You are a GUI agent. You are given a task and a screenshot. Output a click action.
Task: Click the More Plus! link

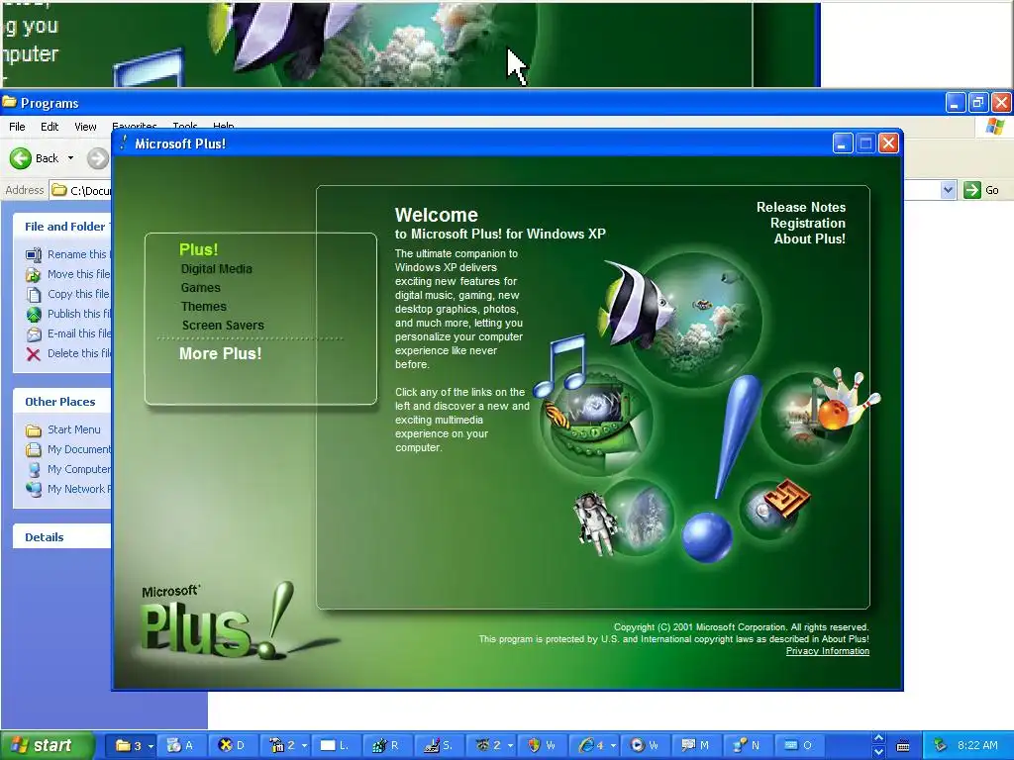[x=220, y=353]
